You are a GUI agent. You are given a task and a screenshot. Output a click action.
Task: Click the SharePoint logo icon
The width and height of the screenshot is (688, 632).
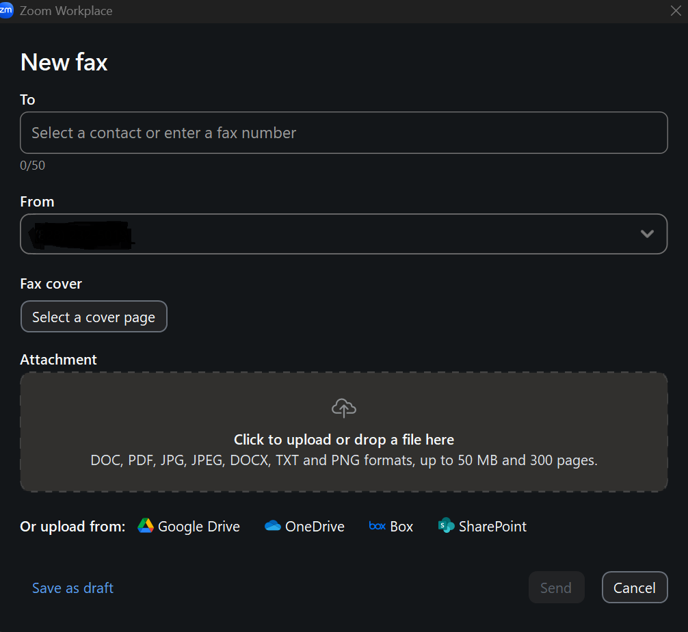pyautogui.click(x=447, y=526)
